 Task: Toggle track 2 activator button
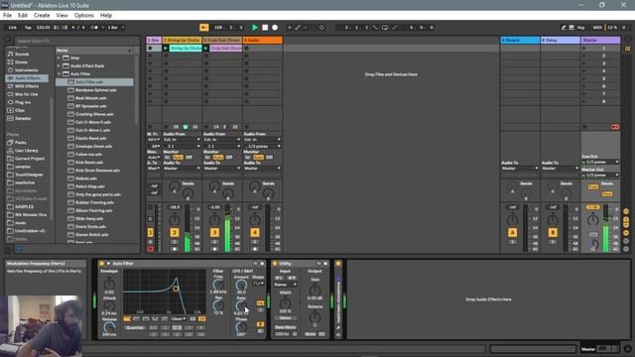tap(175, 233)
